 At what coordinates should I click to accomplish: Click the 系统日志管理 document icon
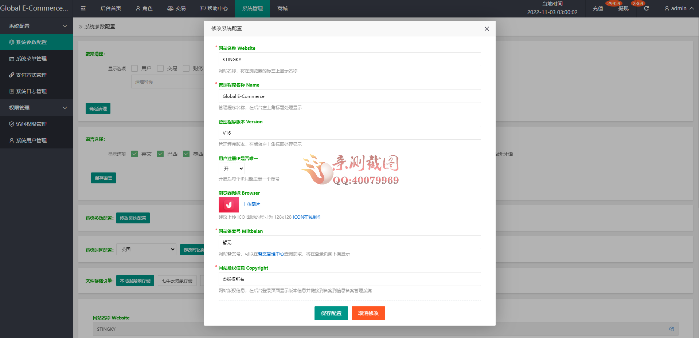[x=11, y=91]
